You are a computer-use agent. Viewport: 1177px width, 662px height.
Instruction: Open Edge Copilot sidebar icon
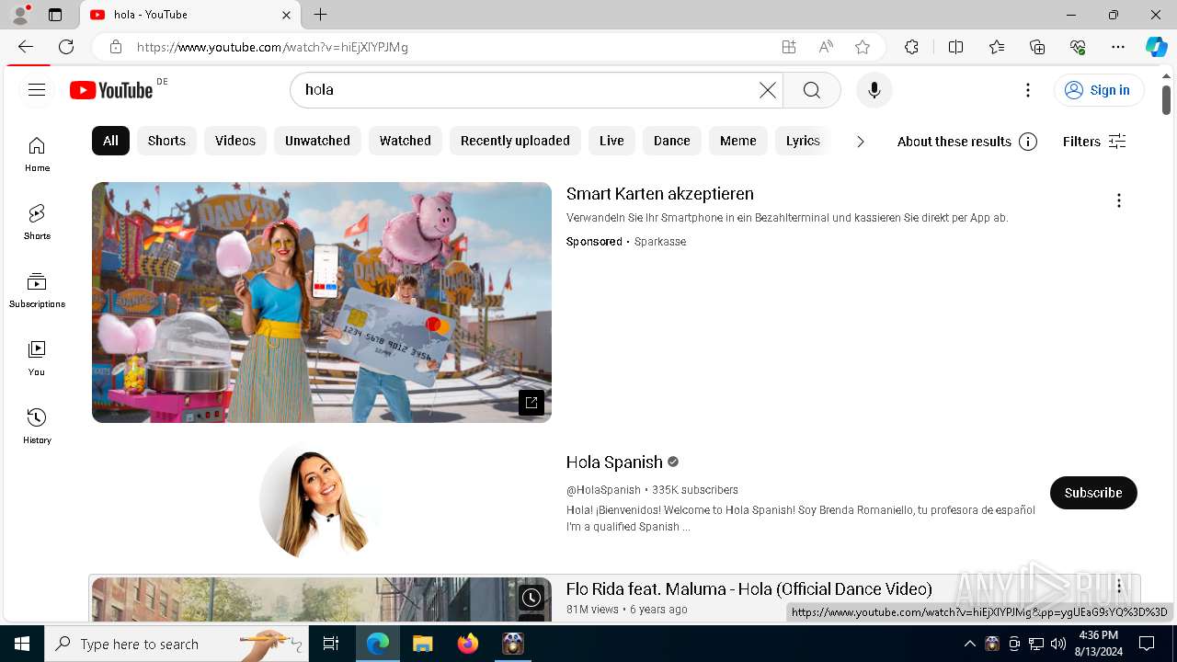(1156, 47)
